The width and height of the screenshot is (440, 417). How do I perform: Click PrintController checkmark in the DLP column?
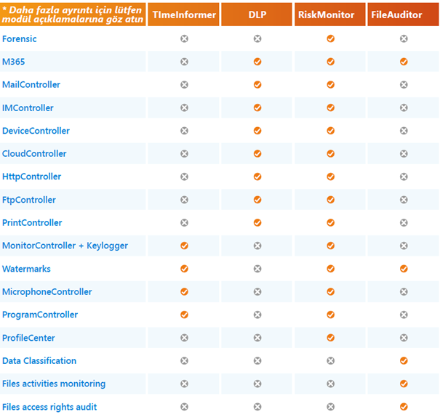pos(257,223)
